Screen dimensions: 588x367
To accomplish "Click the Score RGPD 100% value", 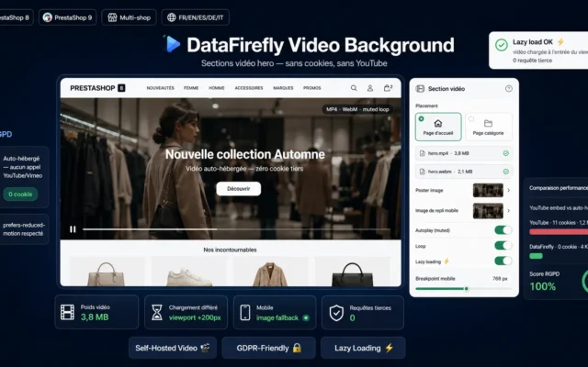I will 543,286.
